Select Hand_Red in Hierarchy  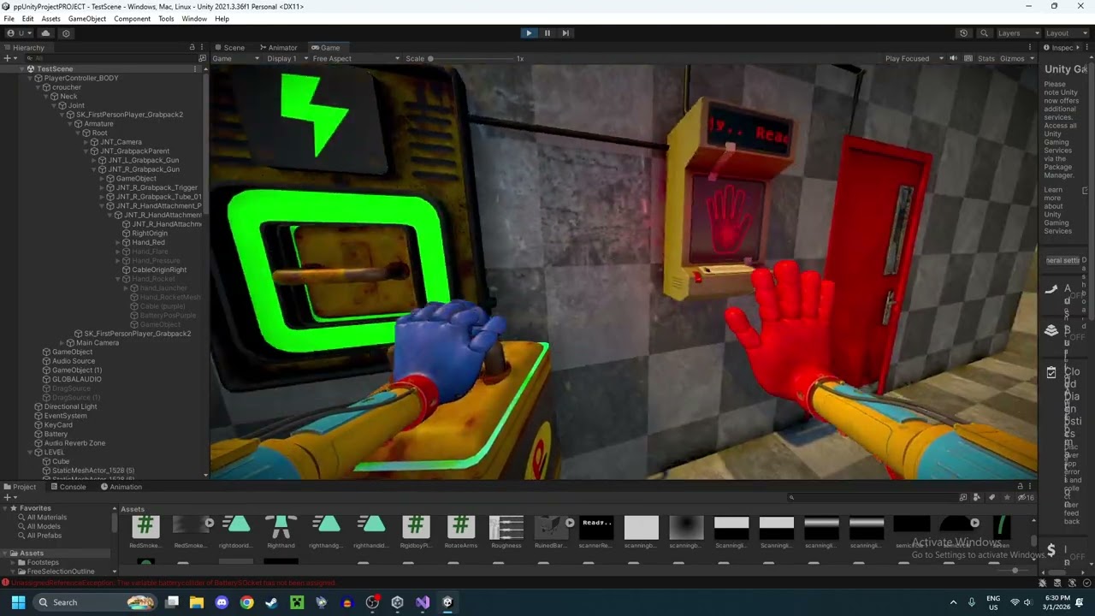coord(147,242)
